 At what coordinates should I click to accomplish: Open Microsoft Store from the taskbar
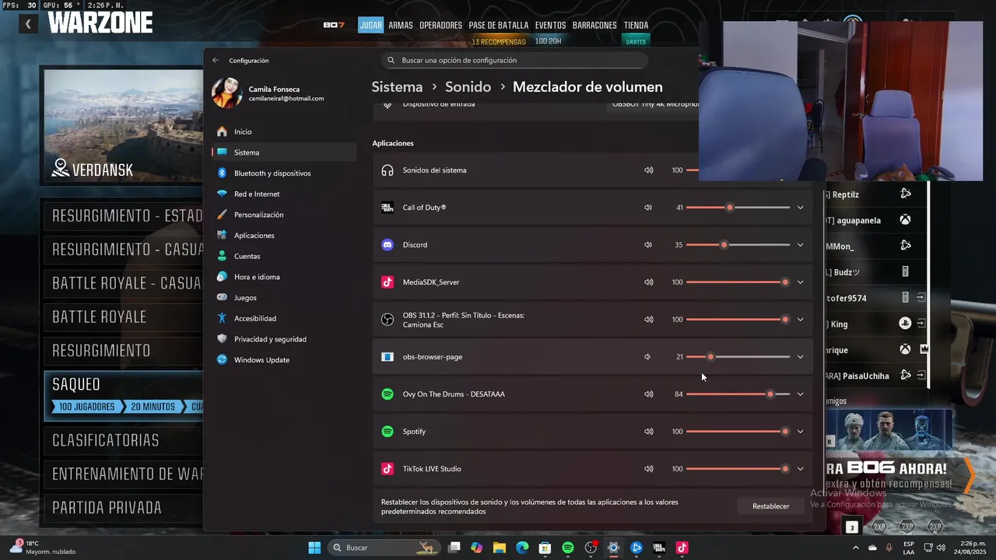coord(545,548)
